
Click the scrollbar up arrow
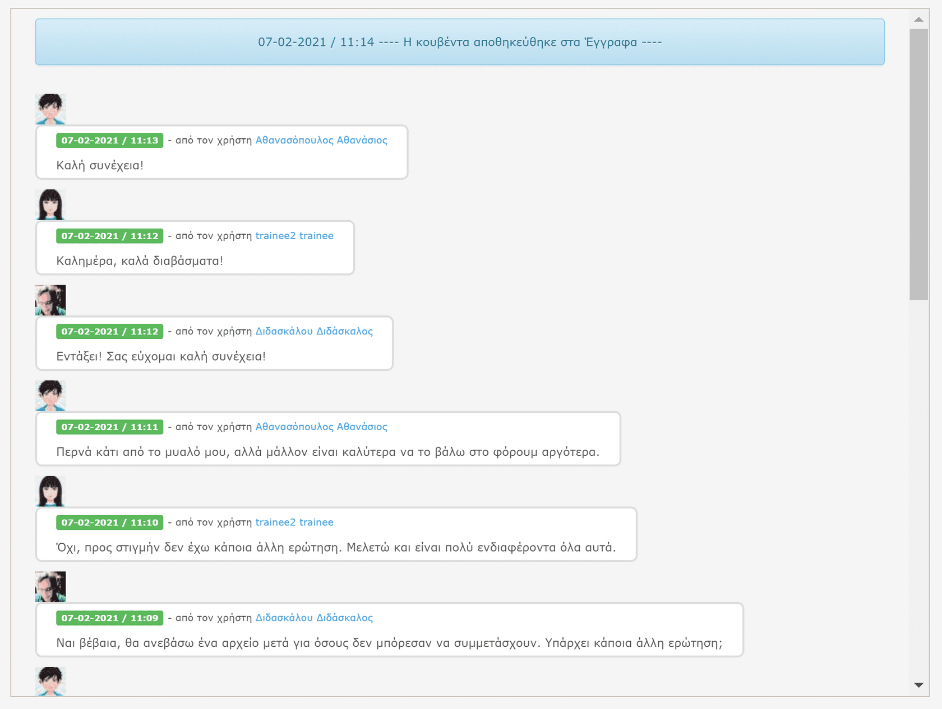(918, 20)
